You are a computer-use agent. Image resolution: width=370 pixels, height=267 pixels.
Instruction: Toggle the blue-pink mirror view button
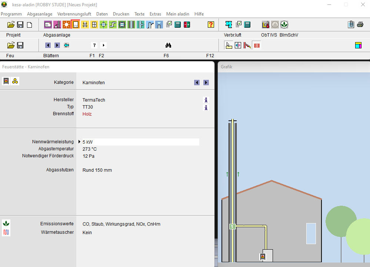(238, 45)
